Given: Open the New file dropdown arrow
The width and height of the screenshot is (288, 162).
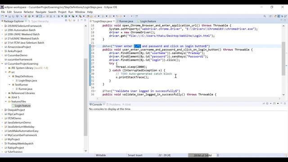Looking at the screenshot, I should tap(6, 16).
